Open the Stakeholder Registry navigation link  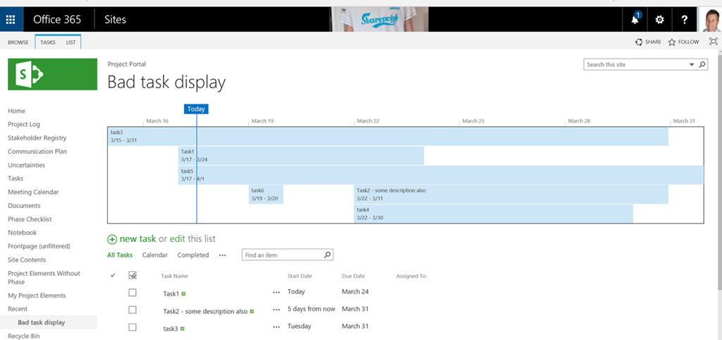(37, 138)
